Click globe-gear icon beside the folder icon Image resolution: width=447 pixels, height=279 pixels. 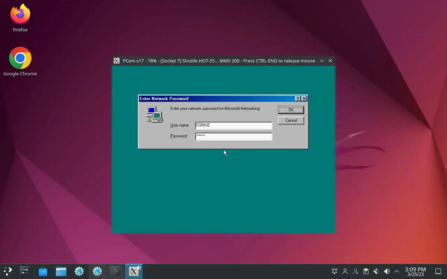(79, 271)
